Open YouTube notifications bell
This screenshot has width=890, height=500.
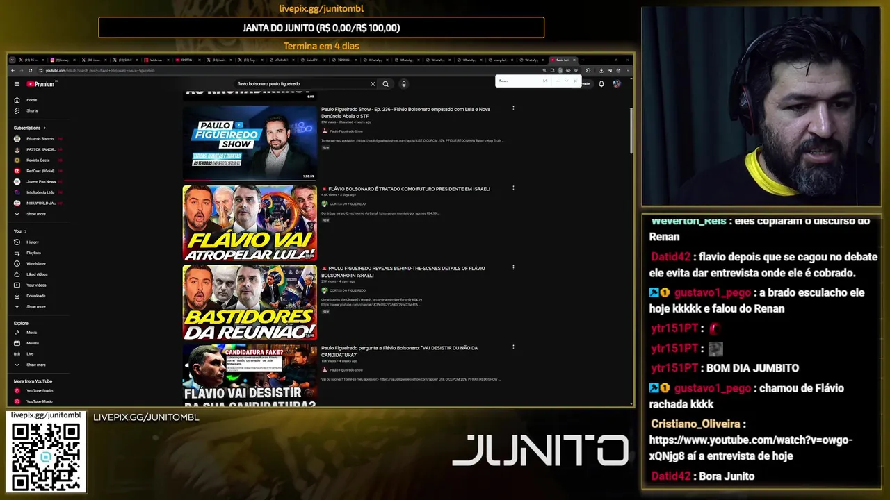click(601, 84)
